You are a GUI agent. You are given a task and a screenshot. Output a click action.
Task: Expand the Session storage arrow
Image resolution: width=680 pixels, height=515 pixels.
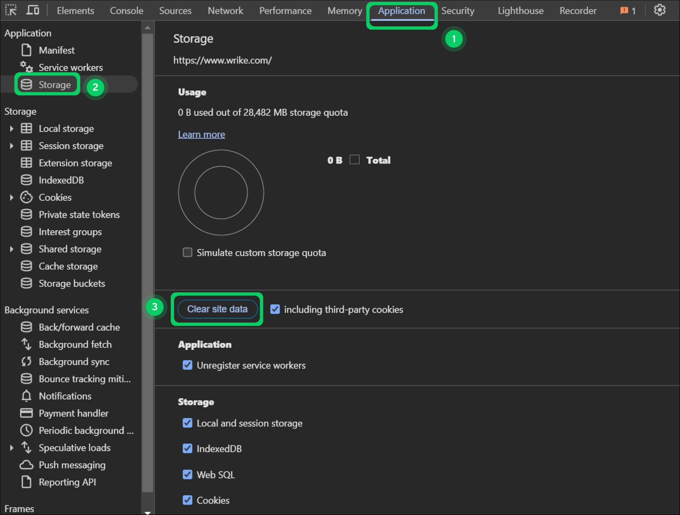11,146
